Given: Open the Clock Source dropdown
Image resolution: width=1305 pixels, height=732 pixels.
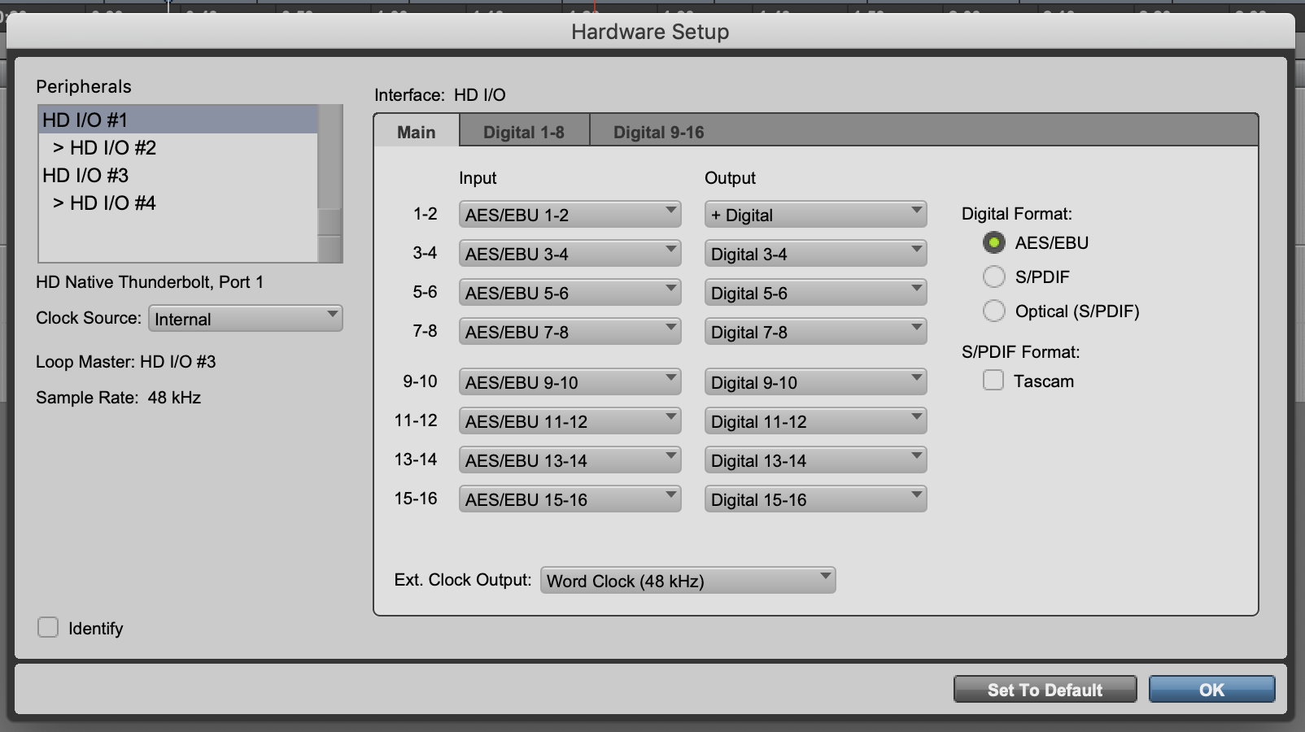Looking at the screenshot, I should 245,319.
